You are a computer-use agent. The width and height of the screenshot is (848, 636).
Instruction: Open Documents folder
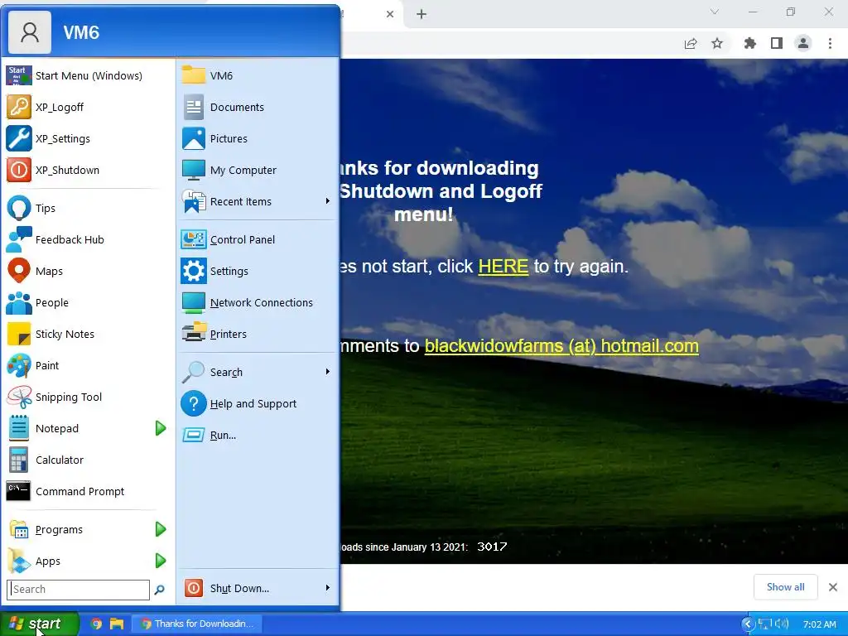click(258, 107)
